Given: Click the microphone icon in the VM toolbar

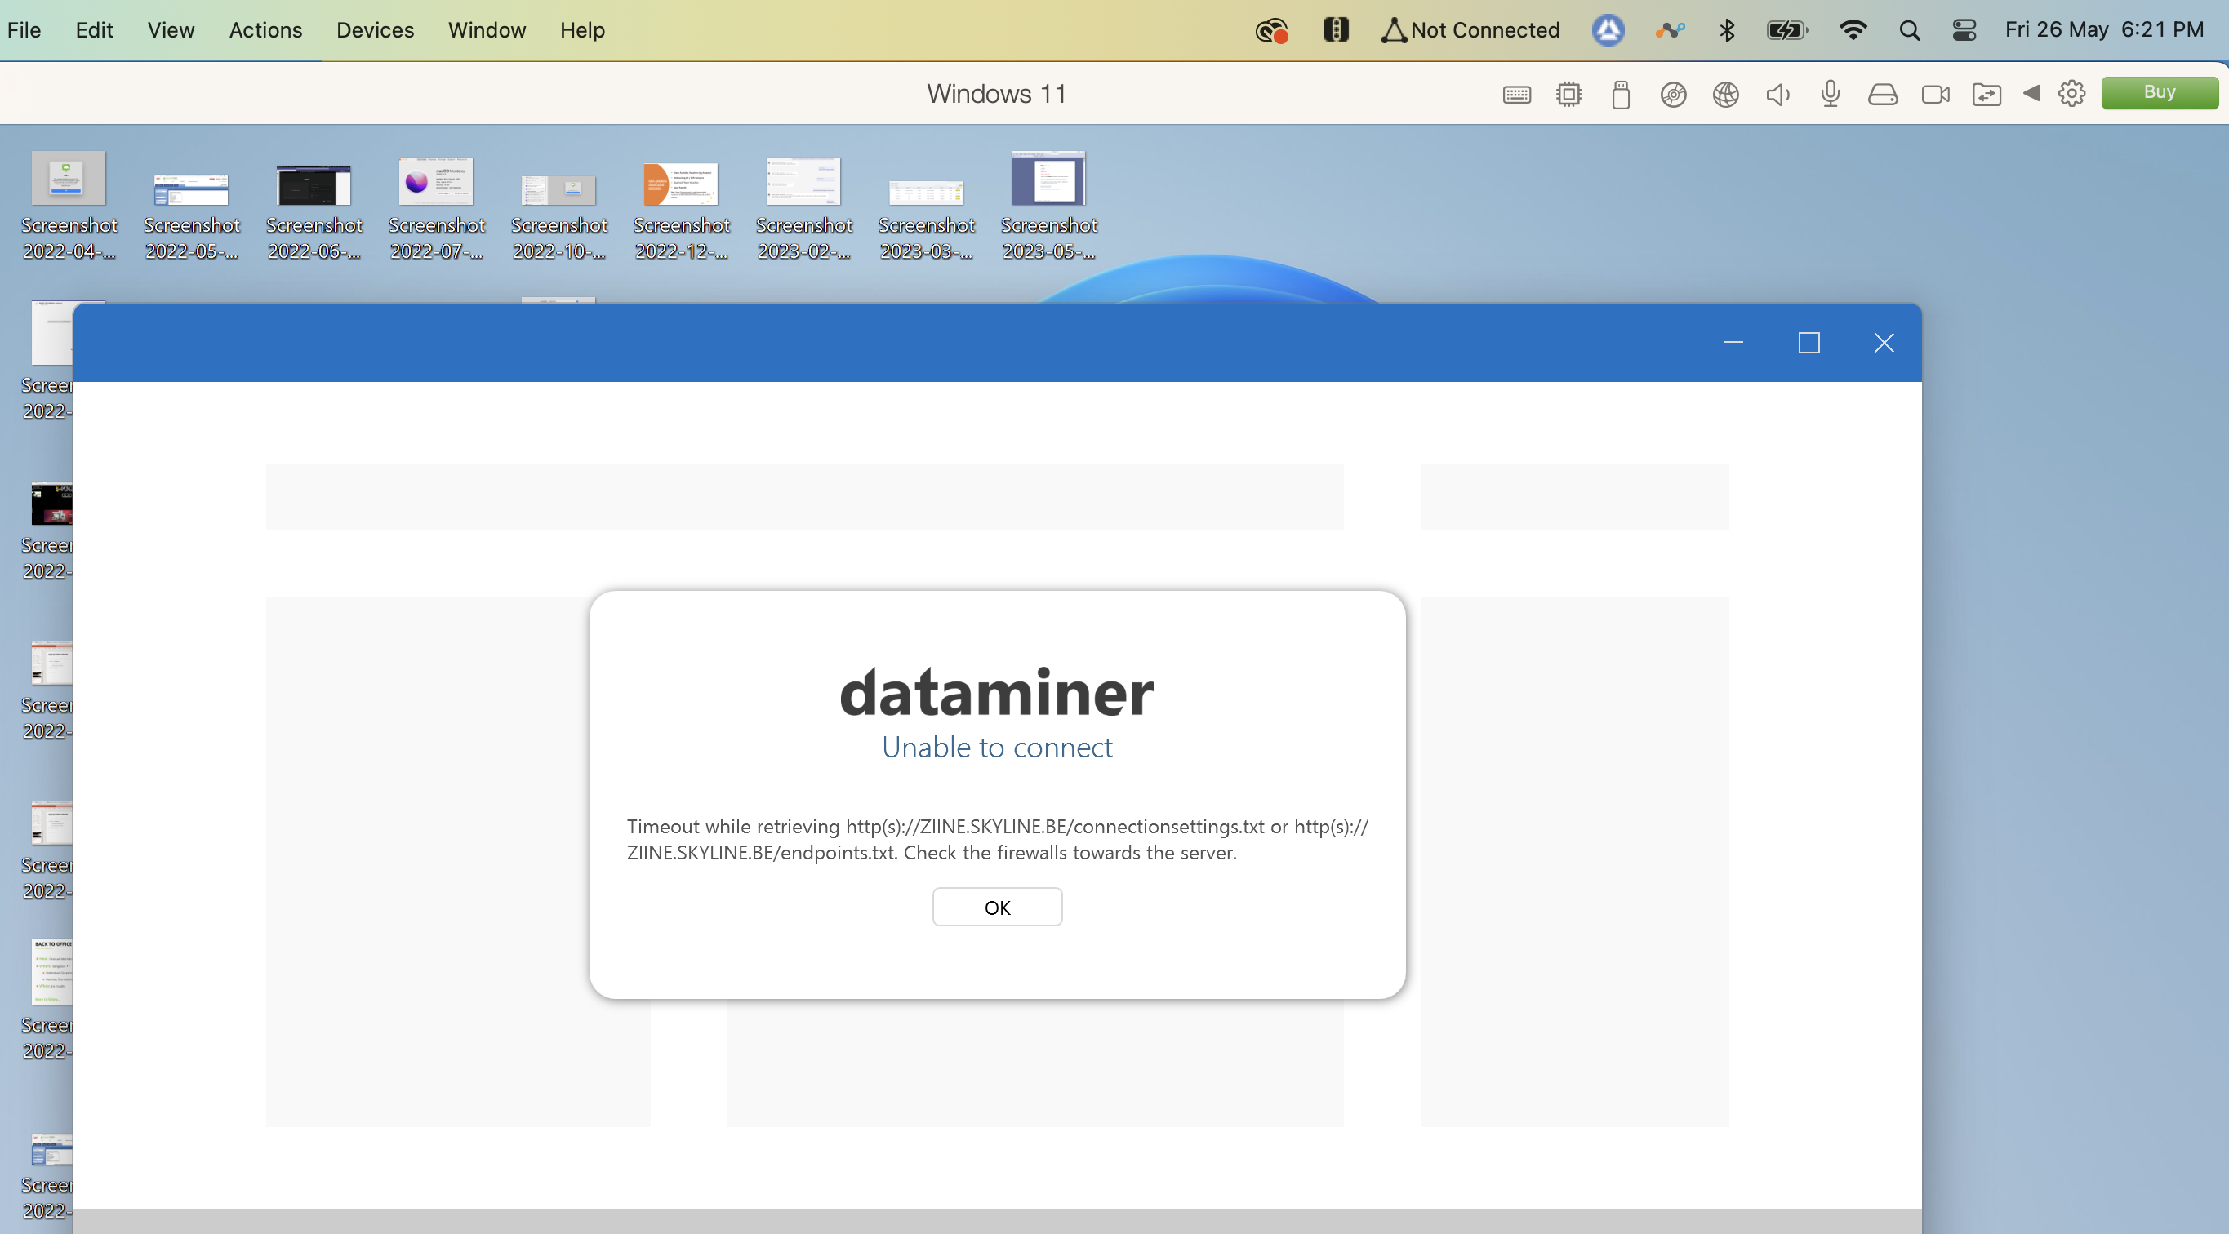Looking at the screenshot, I should point(1830,93).
